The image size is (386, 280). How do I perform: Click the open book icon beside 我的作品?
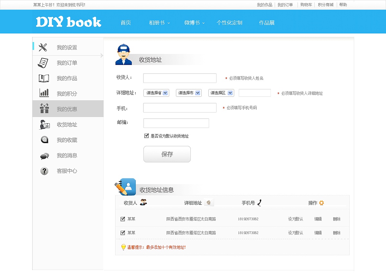point(44,78)
